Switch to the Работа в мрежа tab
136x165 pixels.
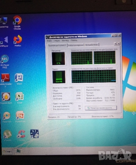(x=76, y=45)
